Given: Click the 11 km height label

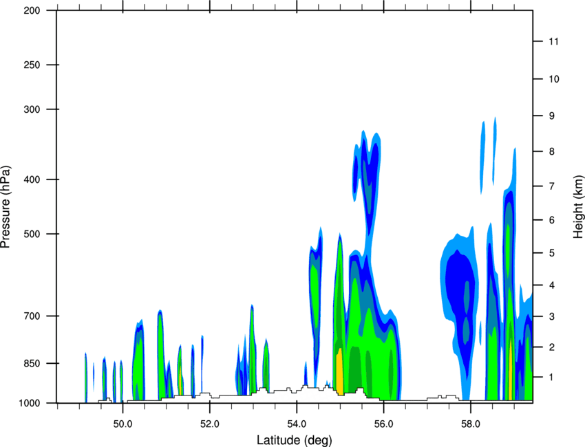Looking at the screenshot, I should pyautogui.click(x=554, y=41).
